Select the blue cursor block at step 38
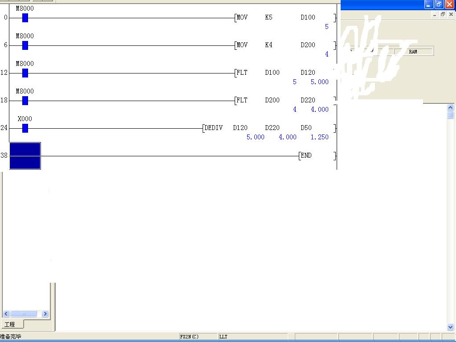The height and width of the screenshot is (342, 456). click(25, 156)
